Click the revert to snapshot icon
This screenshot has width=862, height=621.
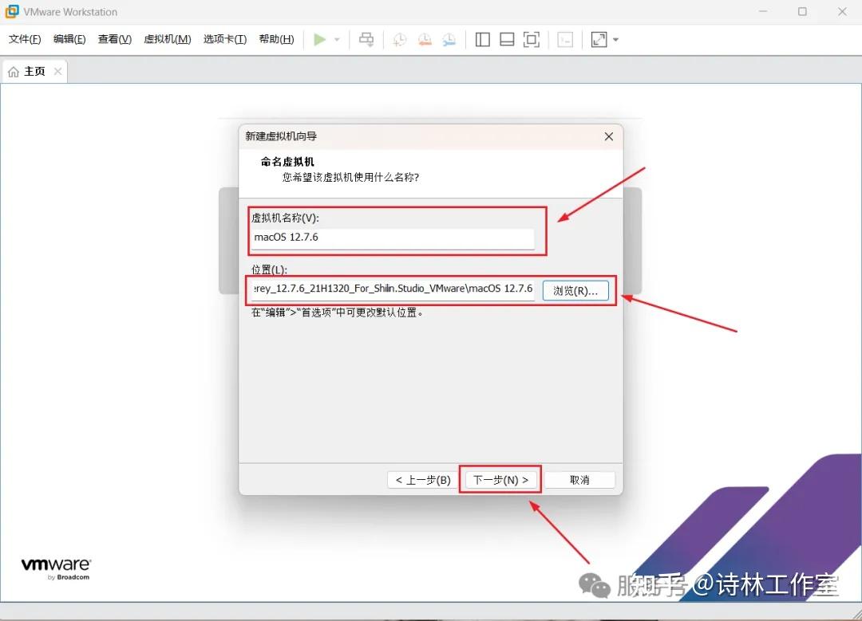pos(425,40)
